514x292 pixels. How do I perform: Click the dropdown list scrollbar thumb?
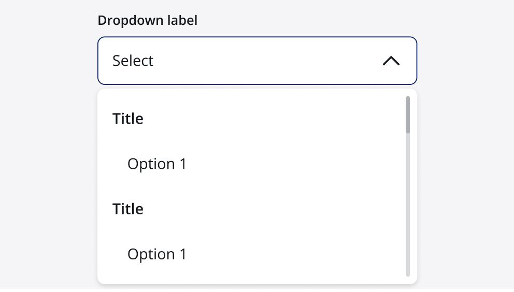[x=408, y=115]
